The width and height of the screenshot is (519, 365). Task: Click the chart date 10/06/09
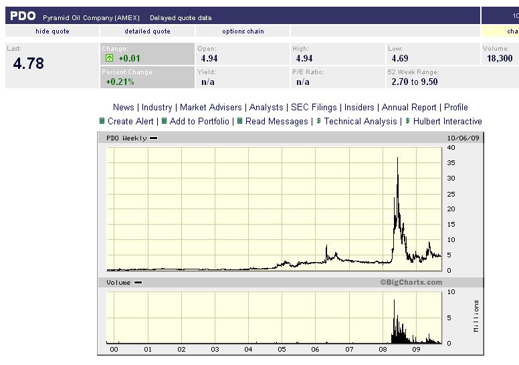[x=463, y=138]
